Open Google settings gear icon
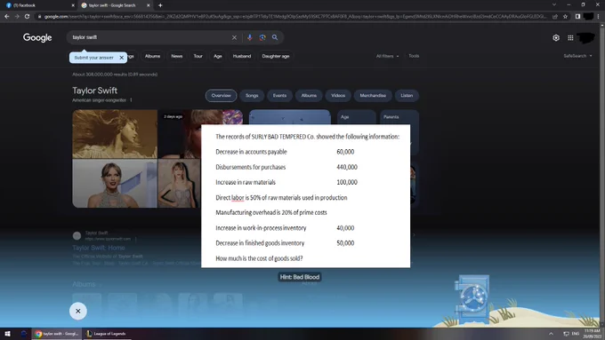Viewport: 605px width, 340px height. pos(556,38)
